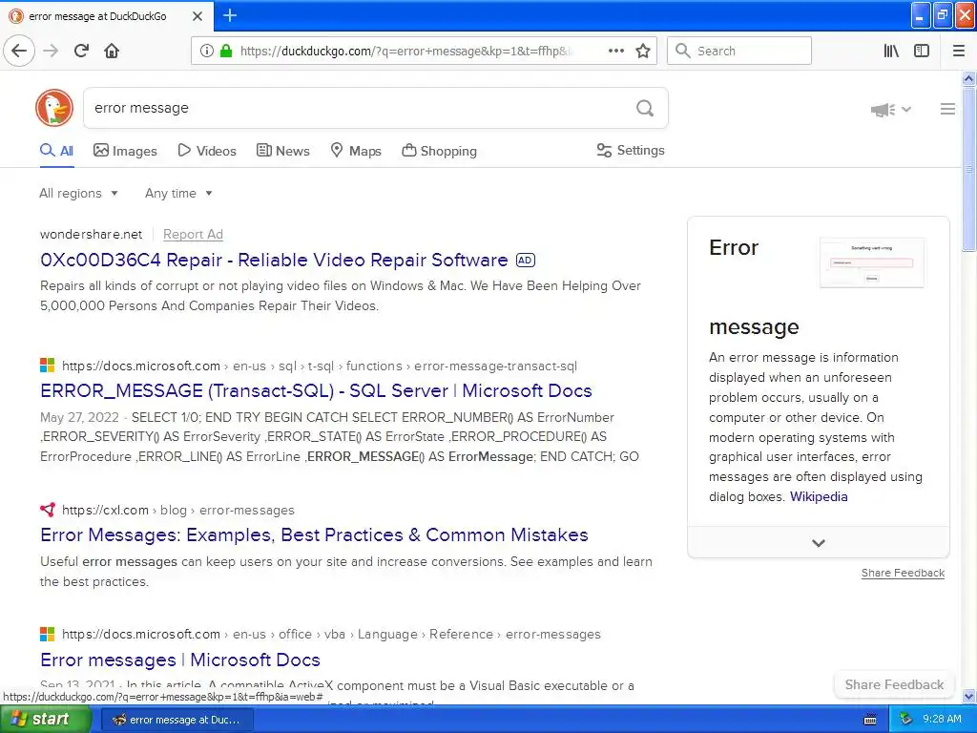The image size is (977, 733).
Task: Open '0Xc00D36C4 Repair' ad result
Action: tap(274, 260)
